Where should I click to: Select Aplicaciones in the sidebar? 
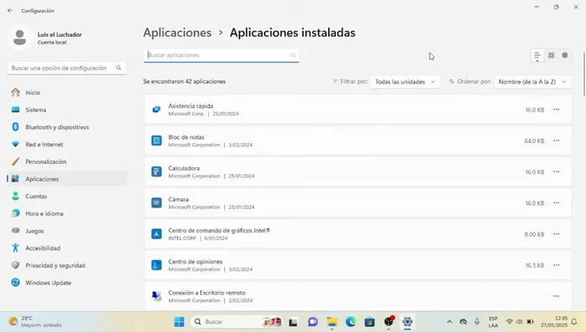pos(67,179)
